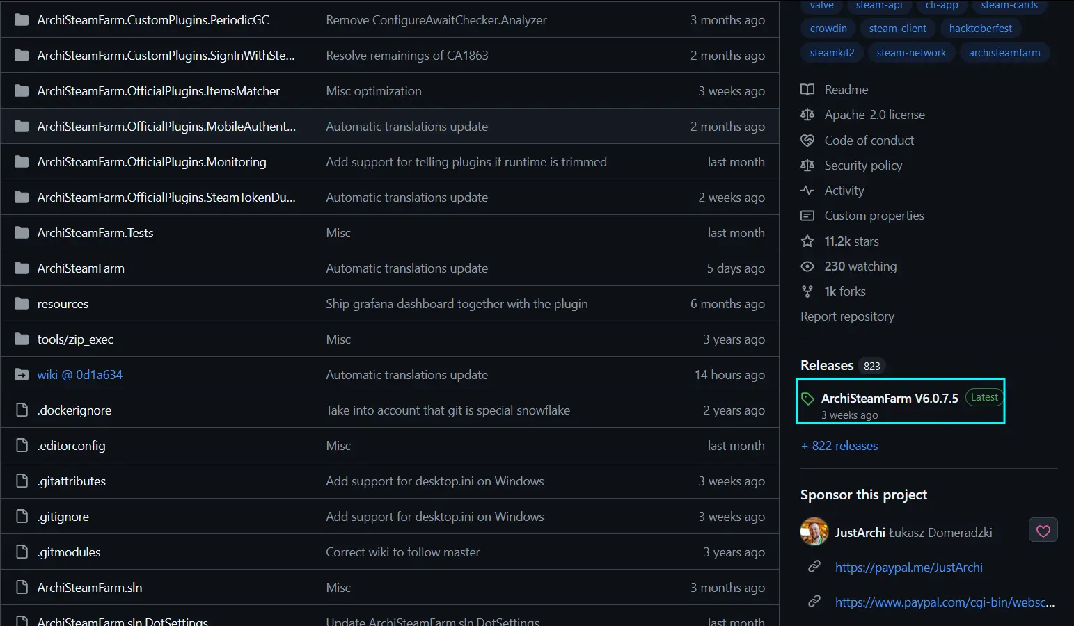Viewport: 1074px width, 626px height.
Task: Open the steam-client topic tag
Action: (898, 29)
